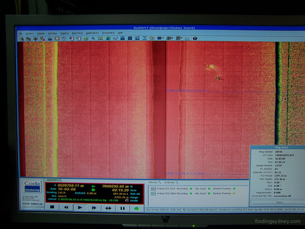Screen dimensions: 305x229
Task: Click the Analog Ch1 Port device icon
Action: tap(152, 188)
